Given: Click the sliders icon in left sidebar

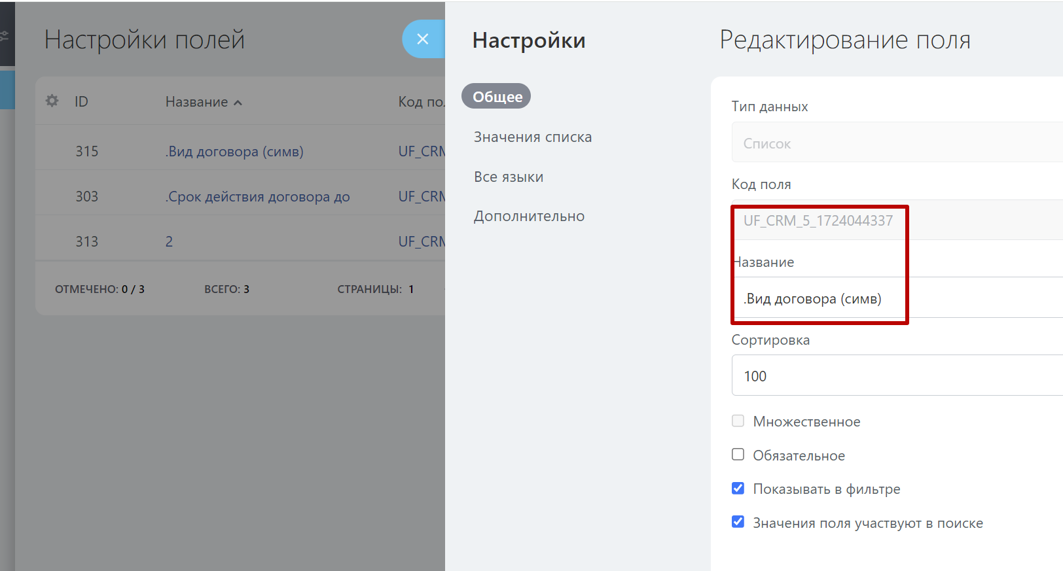Looking at the screenshot, I should pos(5,37).
